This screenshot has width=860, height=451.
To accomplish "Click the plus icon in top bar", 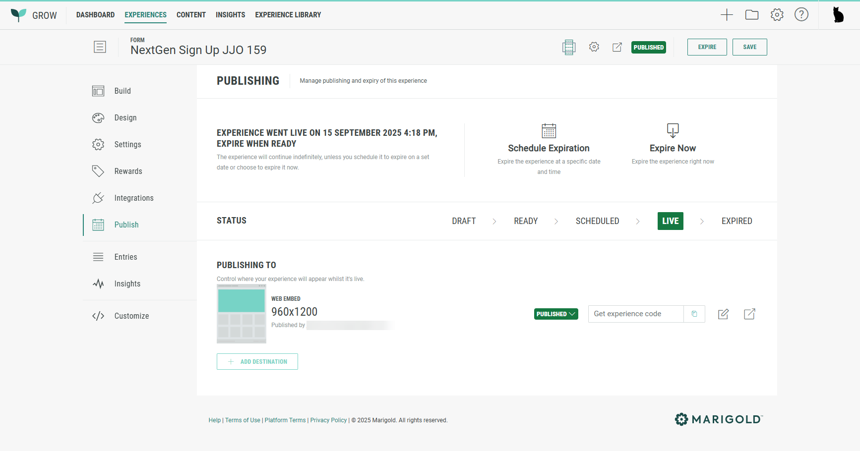I will 727,15.
